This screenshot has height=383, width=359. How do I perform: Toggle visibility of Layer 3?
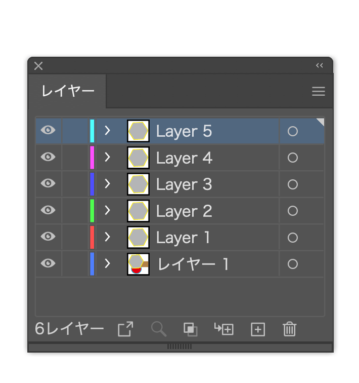48,183
